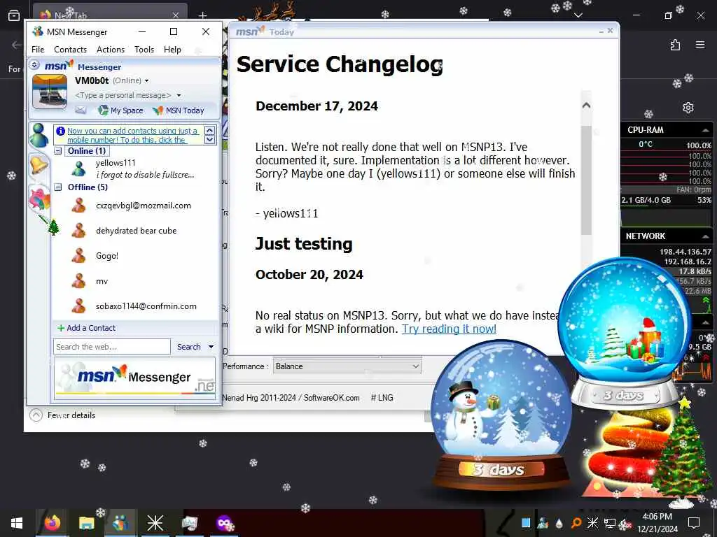This screenshot has height=537, width=717.
Task: Collapse the Online (1) group
Action: 58,151
